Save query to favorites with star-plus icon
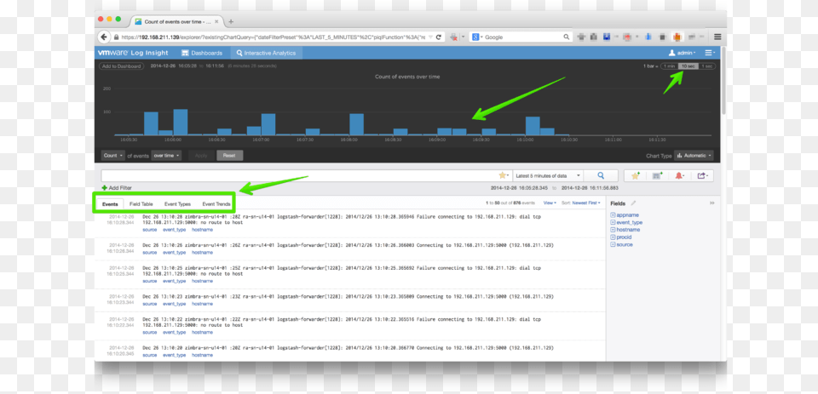 tap(636, 175)
